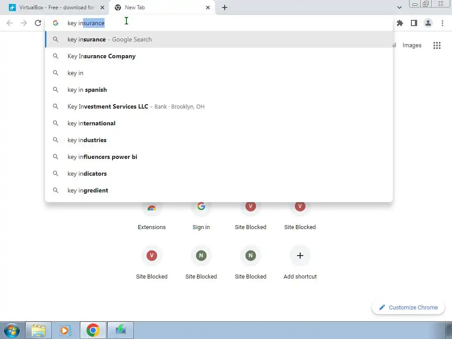Open a new tab with plus button
This screenshot has height=339, width=452.
225,8
